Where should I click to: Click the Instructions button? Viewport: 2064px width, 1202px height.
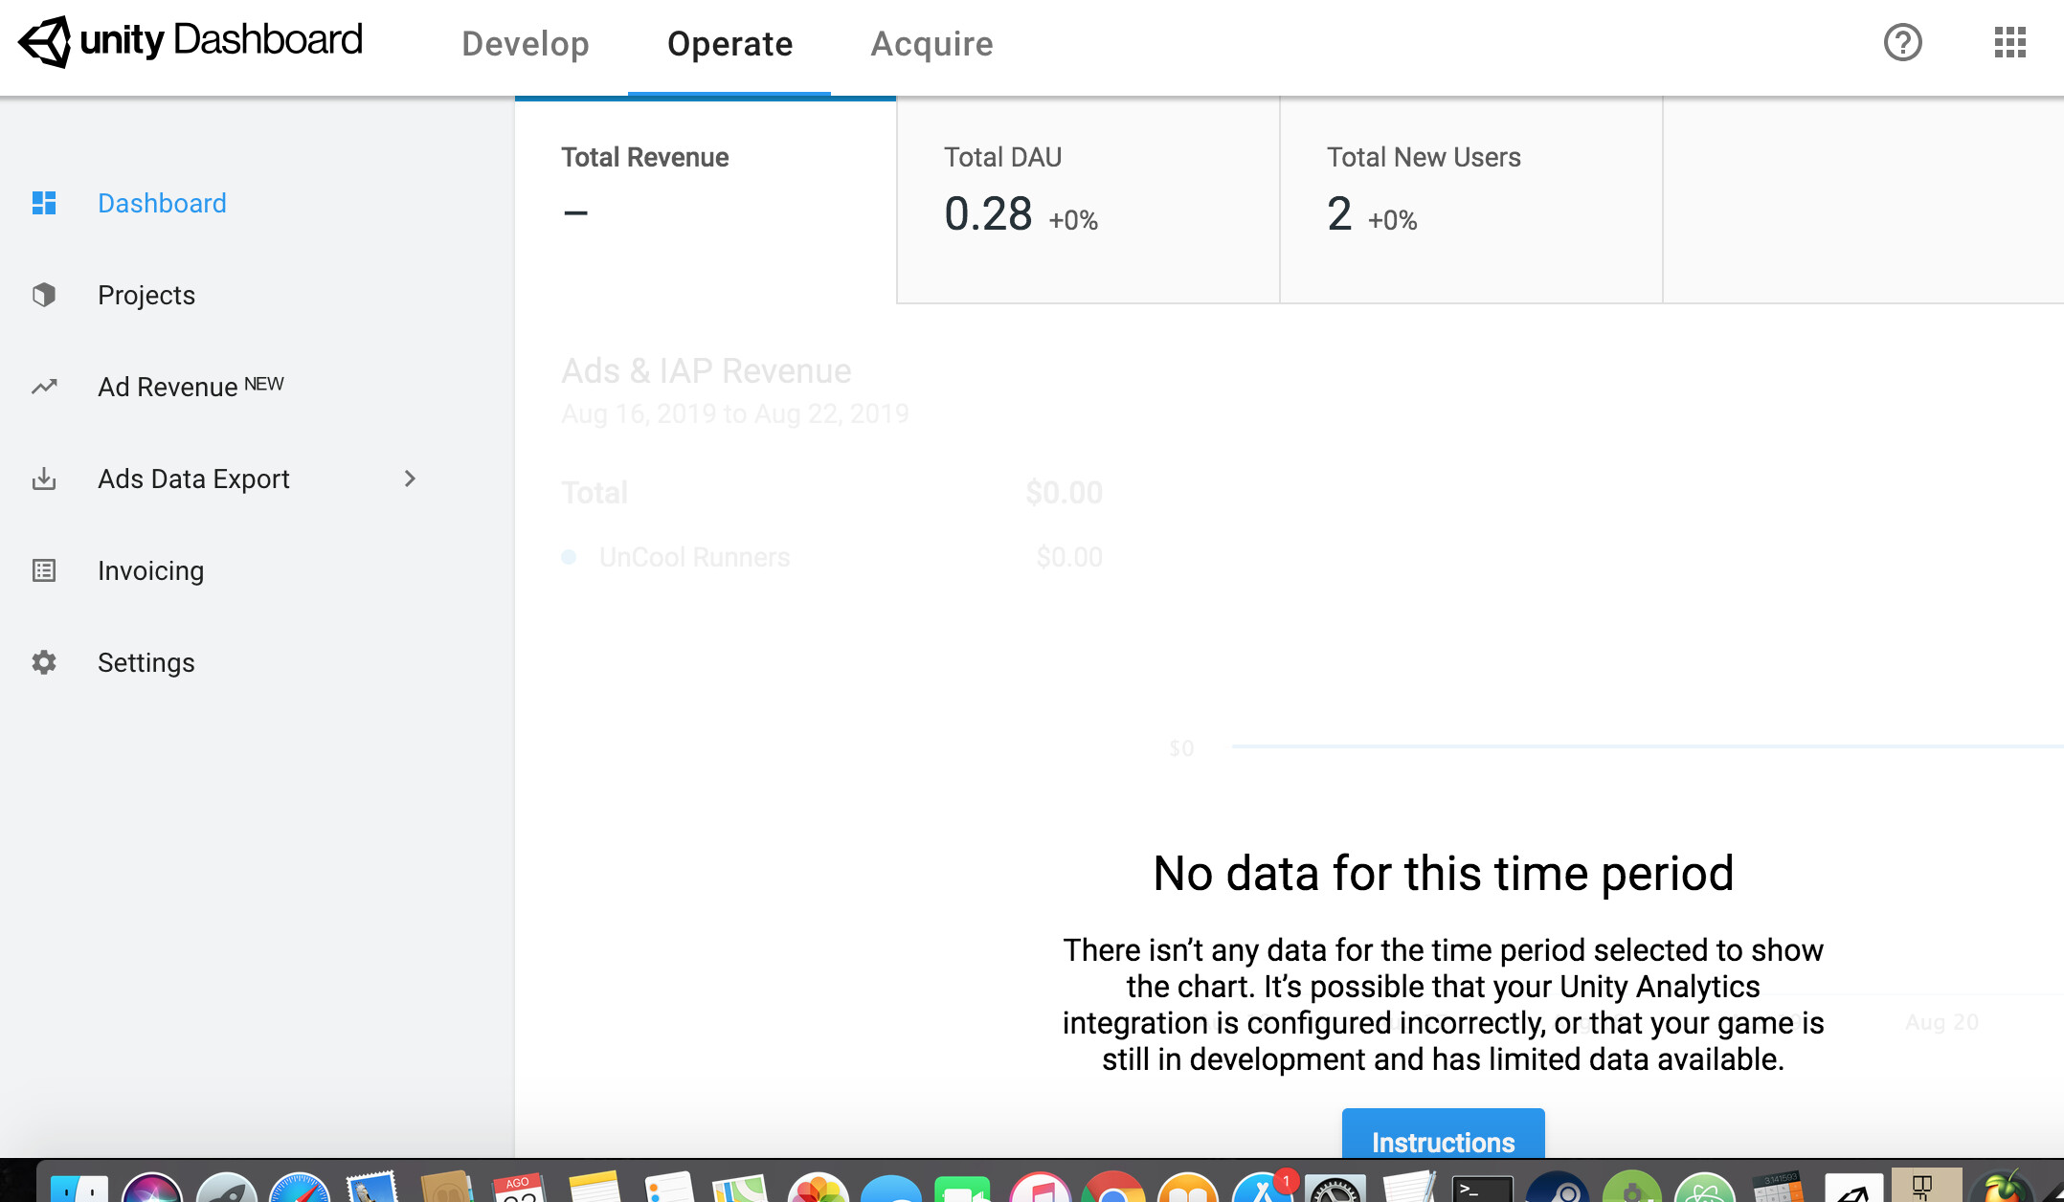click(1443, 1142)
